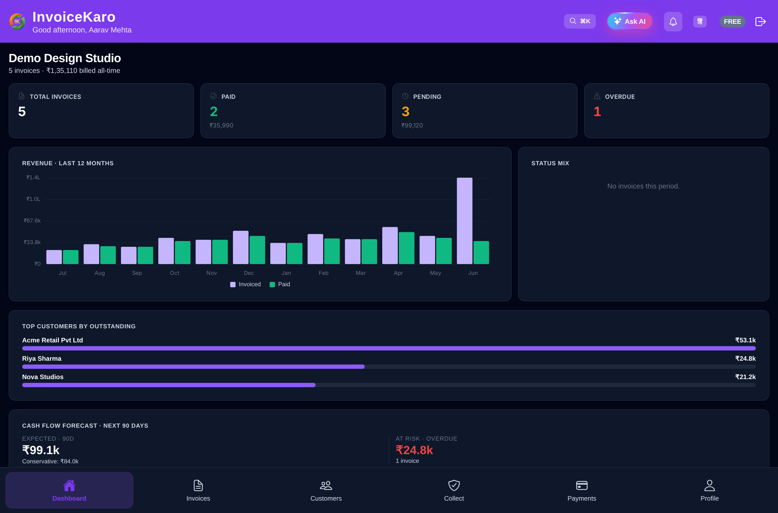The height and width of the screenshot is (513, 778).
Task: Click the FREE plan badge
Action: coord(732,22)
